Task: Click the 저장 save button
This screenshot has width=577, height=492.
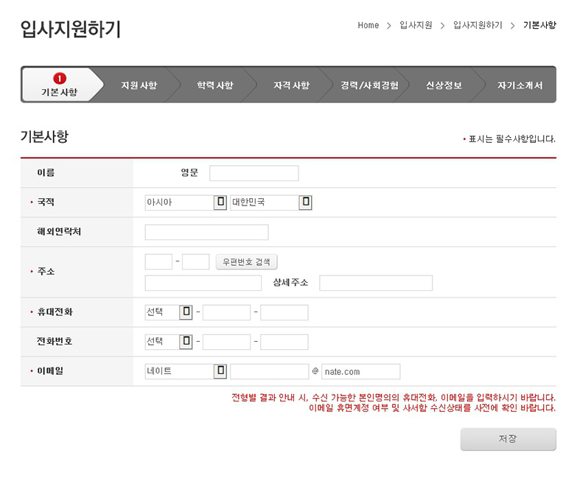Action: click(508, 439)
